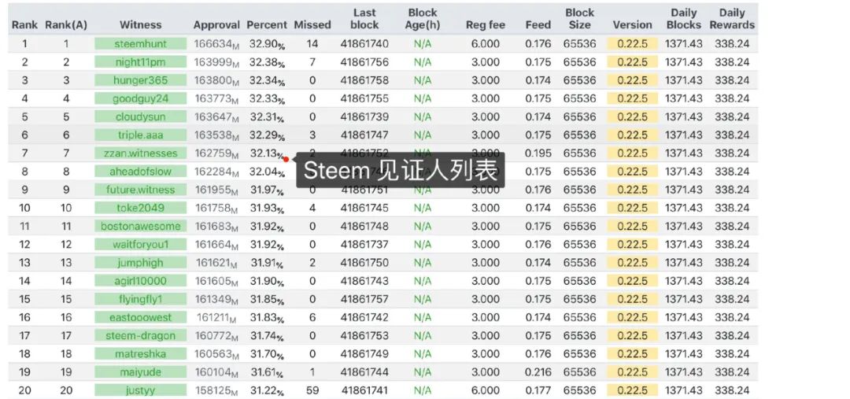Sort by the Block Size column header

point(579,19)
